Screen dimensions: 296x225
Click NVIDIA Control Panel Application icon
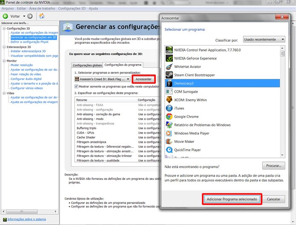pyautogui.click(x=169, y=50)
